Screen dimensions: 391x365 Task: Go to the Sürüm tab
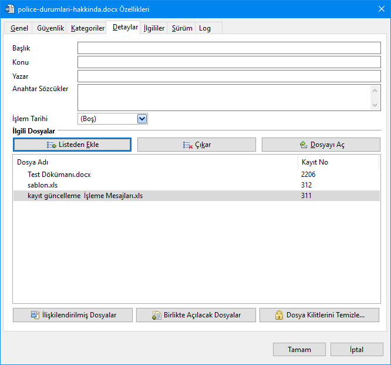[x=182, y=28]
